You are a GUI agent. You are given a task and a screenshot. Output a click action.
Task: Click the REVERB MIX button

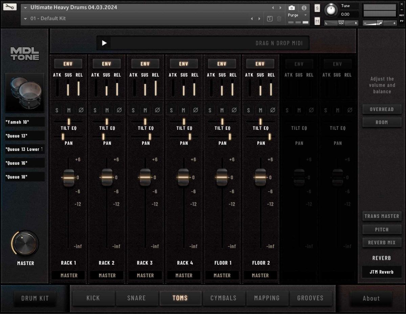pos(382,243)
